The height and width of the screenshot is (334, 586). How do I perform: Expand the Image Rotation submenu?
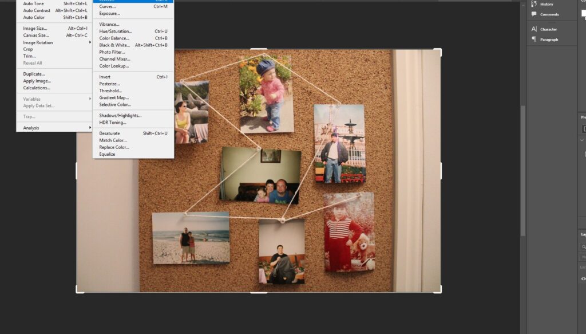(x=54, y=42)
